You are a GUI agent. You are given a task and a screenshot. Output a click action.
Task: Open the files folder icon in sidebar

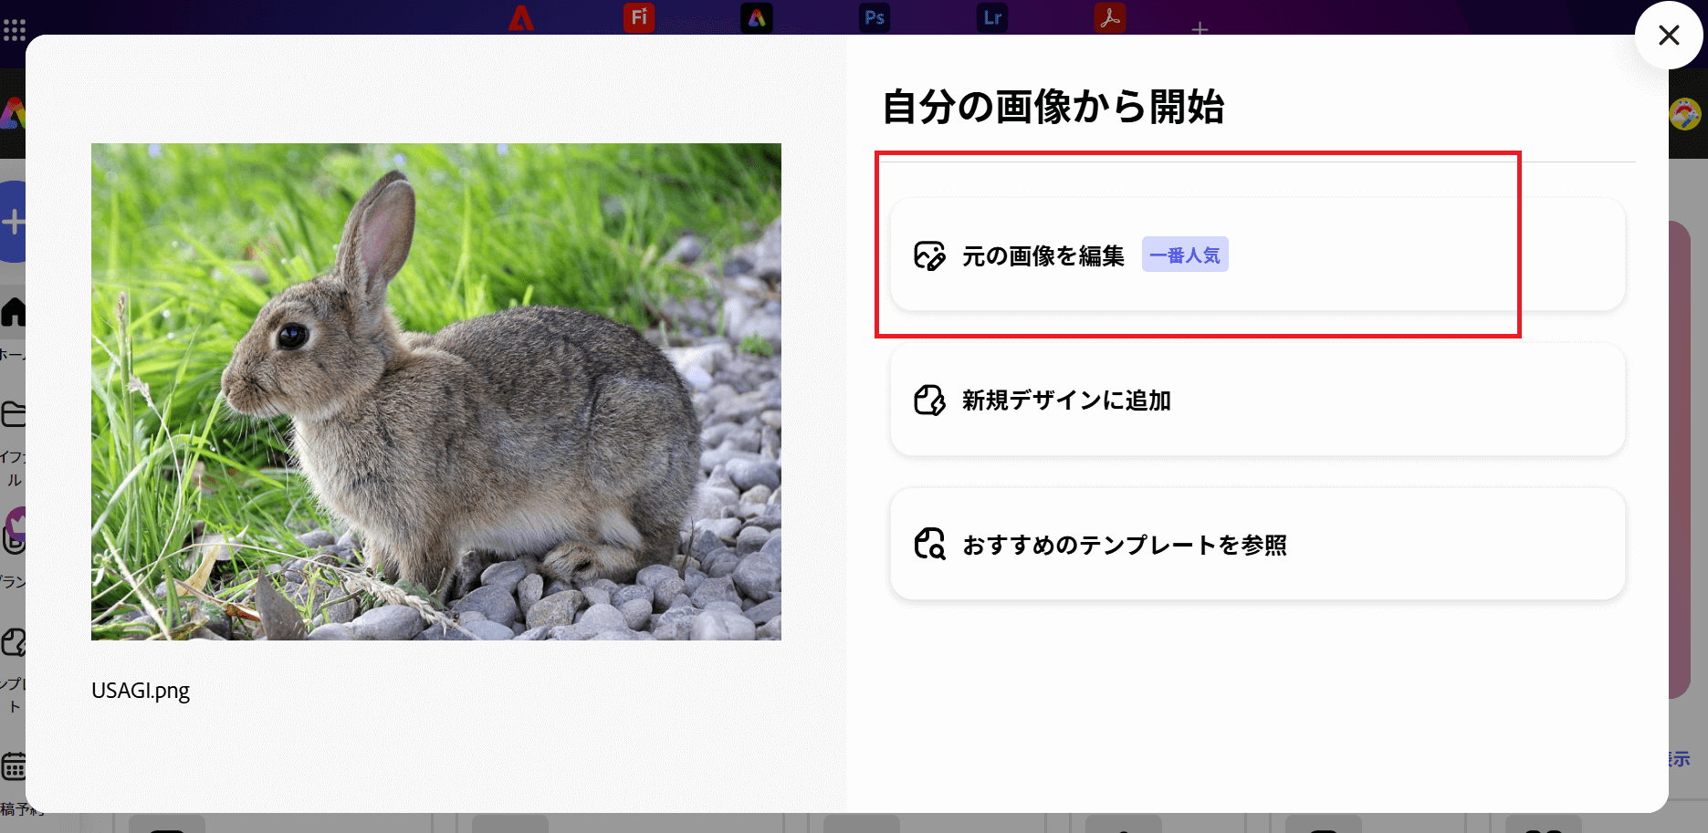pyautogui.click(x=13, y=414)
